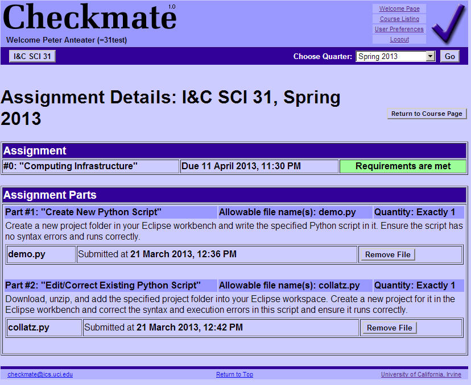Click the green Requirements are met status

tap(403, 166)
